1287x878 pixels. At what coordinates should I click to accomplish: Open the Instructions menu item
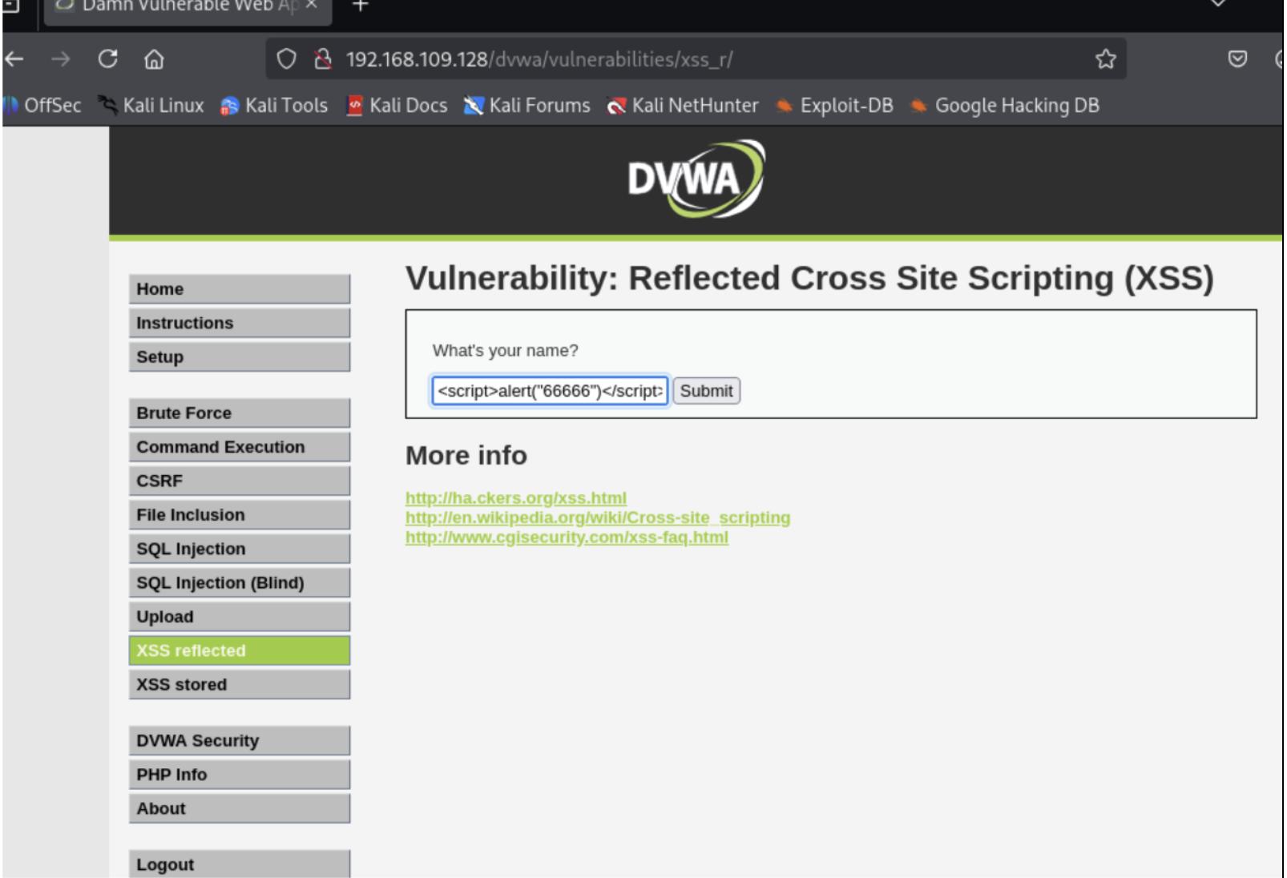click(240, 323)
